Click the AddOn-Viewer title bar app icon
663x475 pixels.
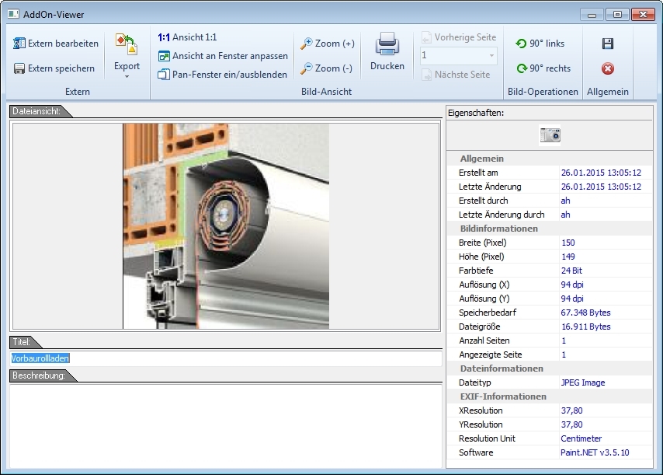(x=13, y=14)
